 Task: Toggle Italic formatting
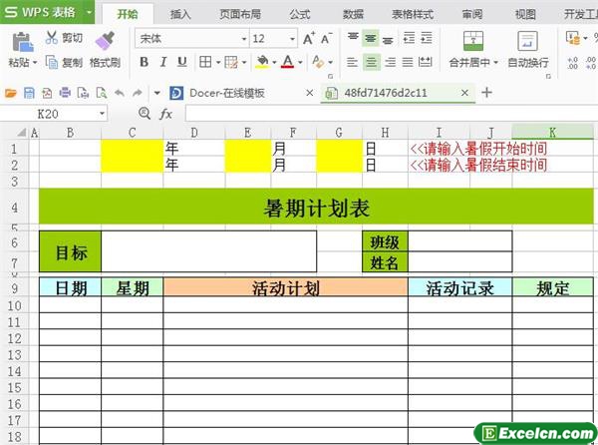pos(163,62)
